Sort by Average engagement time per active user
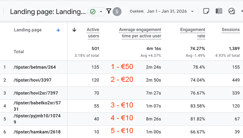The height and width of the screenshot is (138, 243). 140,33
